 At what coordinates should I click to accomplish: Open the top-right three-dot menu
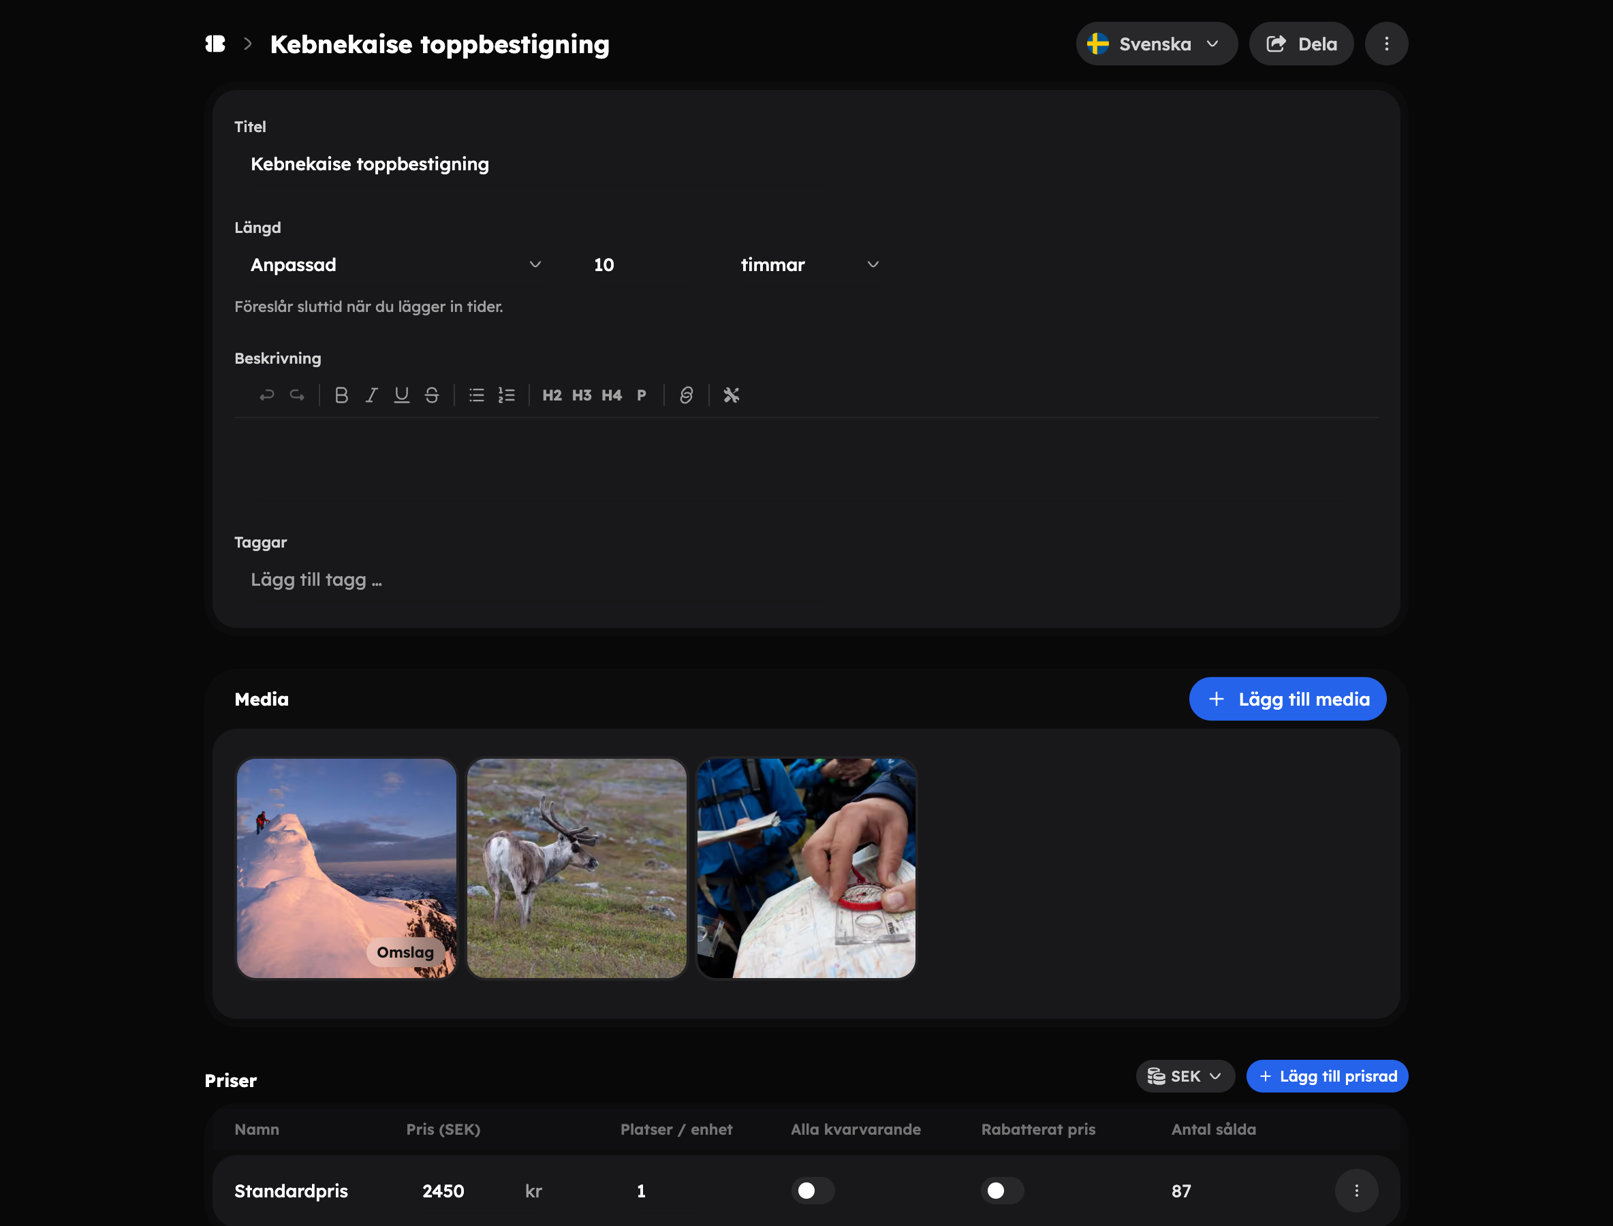pyautogui.click(x=1386, y=44)
